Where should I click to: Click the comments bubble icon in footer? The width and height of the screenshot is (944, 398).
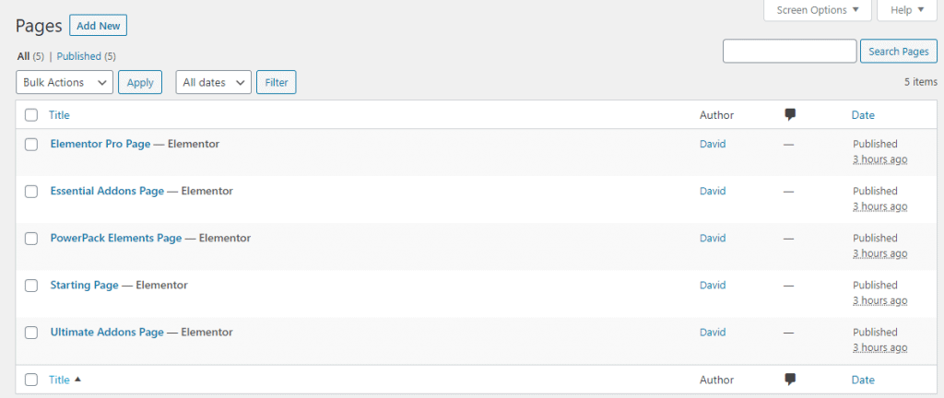(790, 379)
